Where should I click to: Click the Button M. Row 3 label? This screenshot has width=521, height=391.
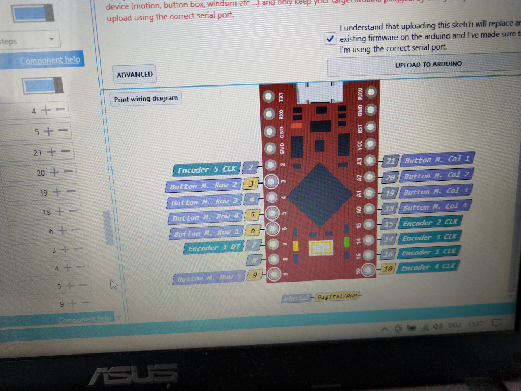pos(205,201)
